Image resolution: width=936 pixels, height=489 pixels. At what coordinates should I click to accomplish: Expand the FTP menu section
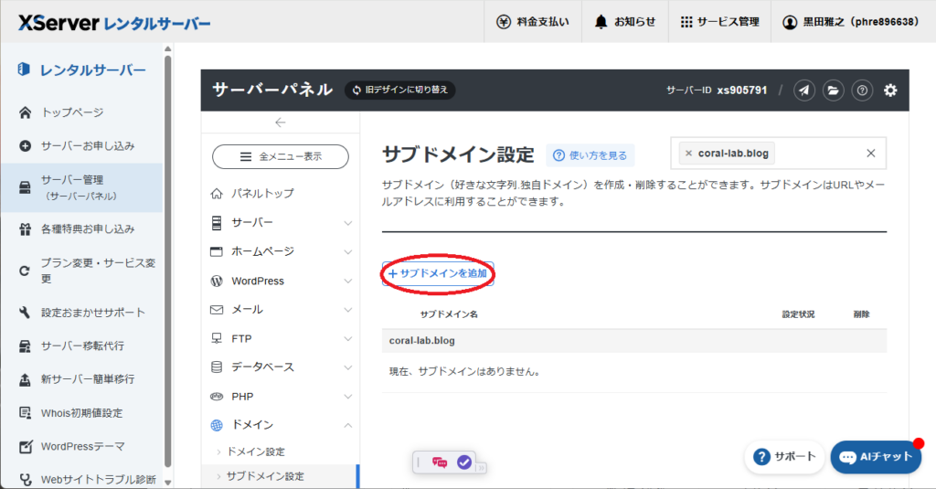(x=281, y=338)
